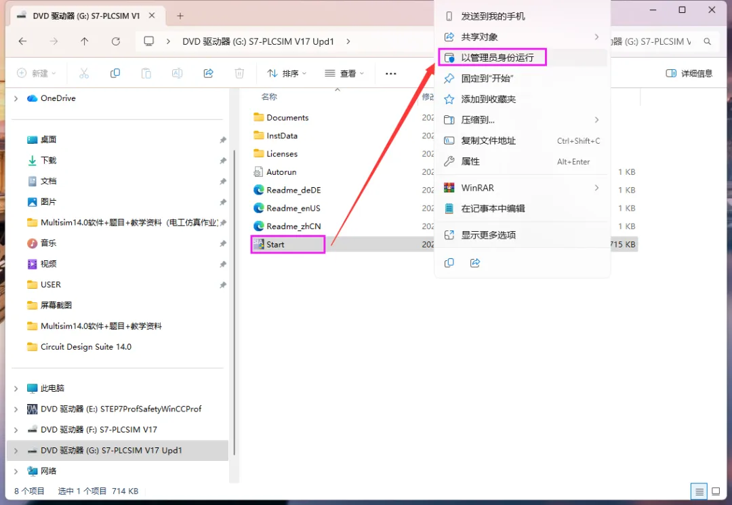The width and height of the screenshot is (732, 505).
Task: Open the 查看 view dropdown
Action: tap(344, 73)
